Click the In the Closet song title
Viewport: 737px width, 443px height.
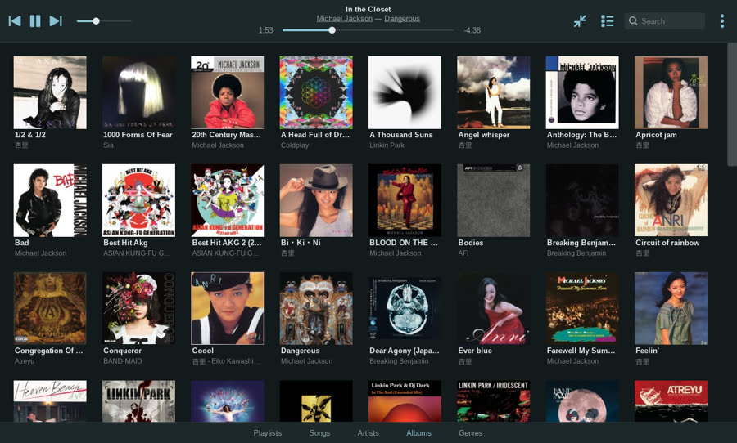(x=368, y=9)
